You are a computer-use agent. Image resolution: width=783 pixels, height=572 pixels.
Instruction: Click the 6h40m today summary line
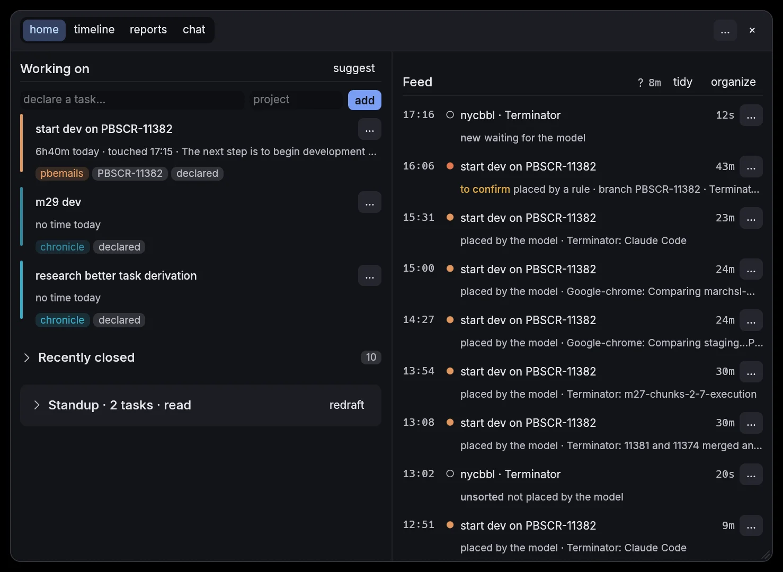click(206, 152)
